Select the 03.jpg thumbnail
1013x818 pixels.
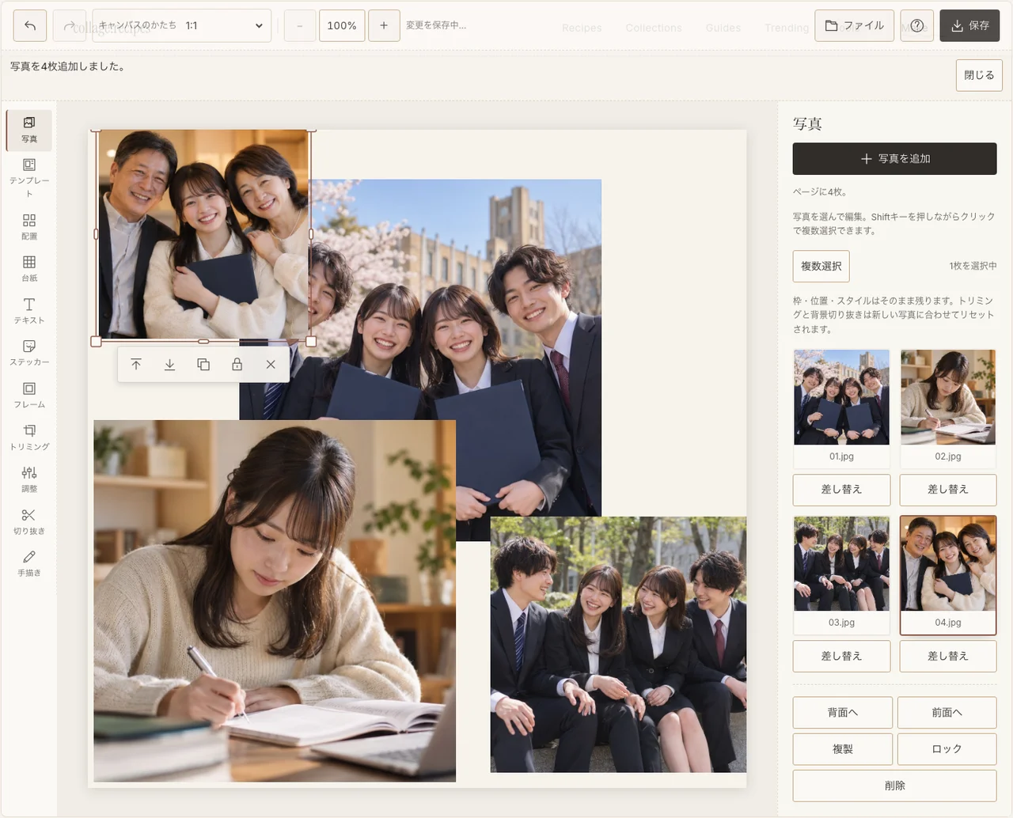(842, 575)
